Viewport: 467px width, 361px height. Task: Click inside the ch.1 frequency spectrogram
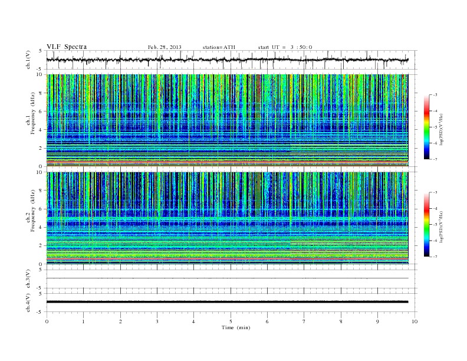pos(227,120)
